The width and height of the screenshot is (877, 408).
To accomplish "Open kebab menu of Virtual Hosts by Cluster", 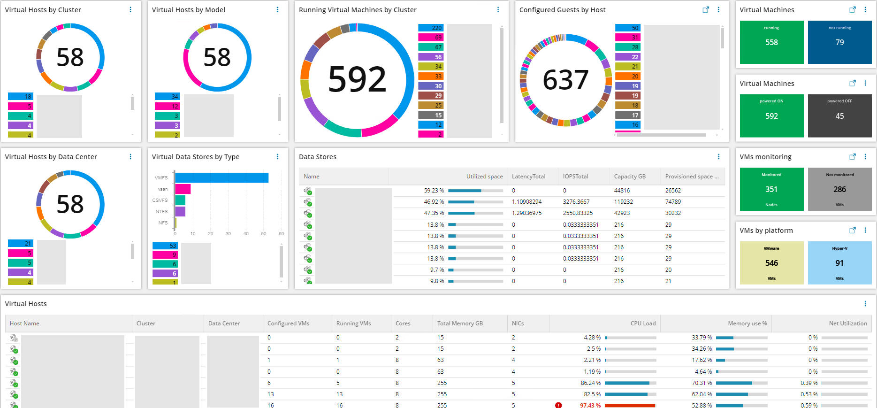I will pyautogui.click(x=130, y=9).
